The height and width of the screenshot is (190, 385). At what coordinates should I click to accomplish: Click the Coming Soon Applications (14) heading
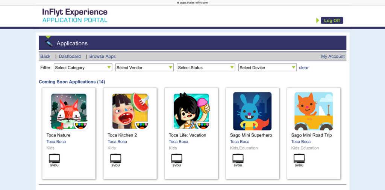point(72,82)
